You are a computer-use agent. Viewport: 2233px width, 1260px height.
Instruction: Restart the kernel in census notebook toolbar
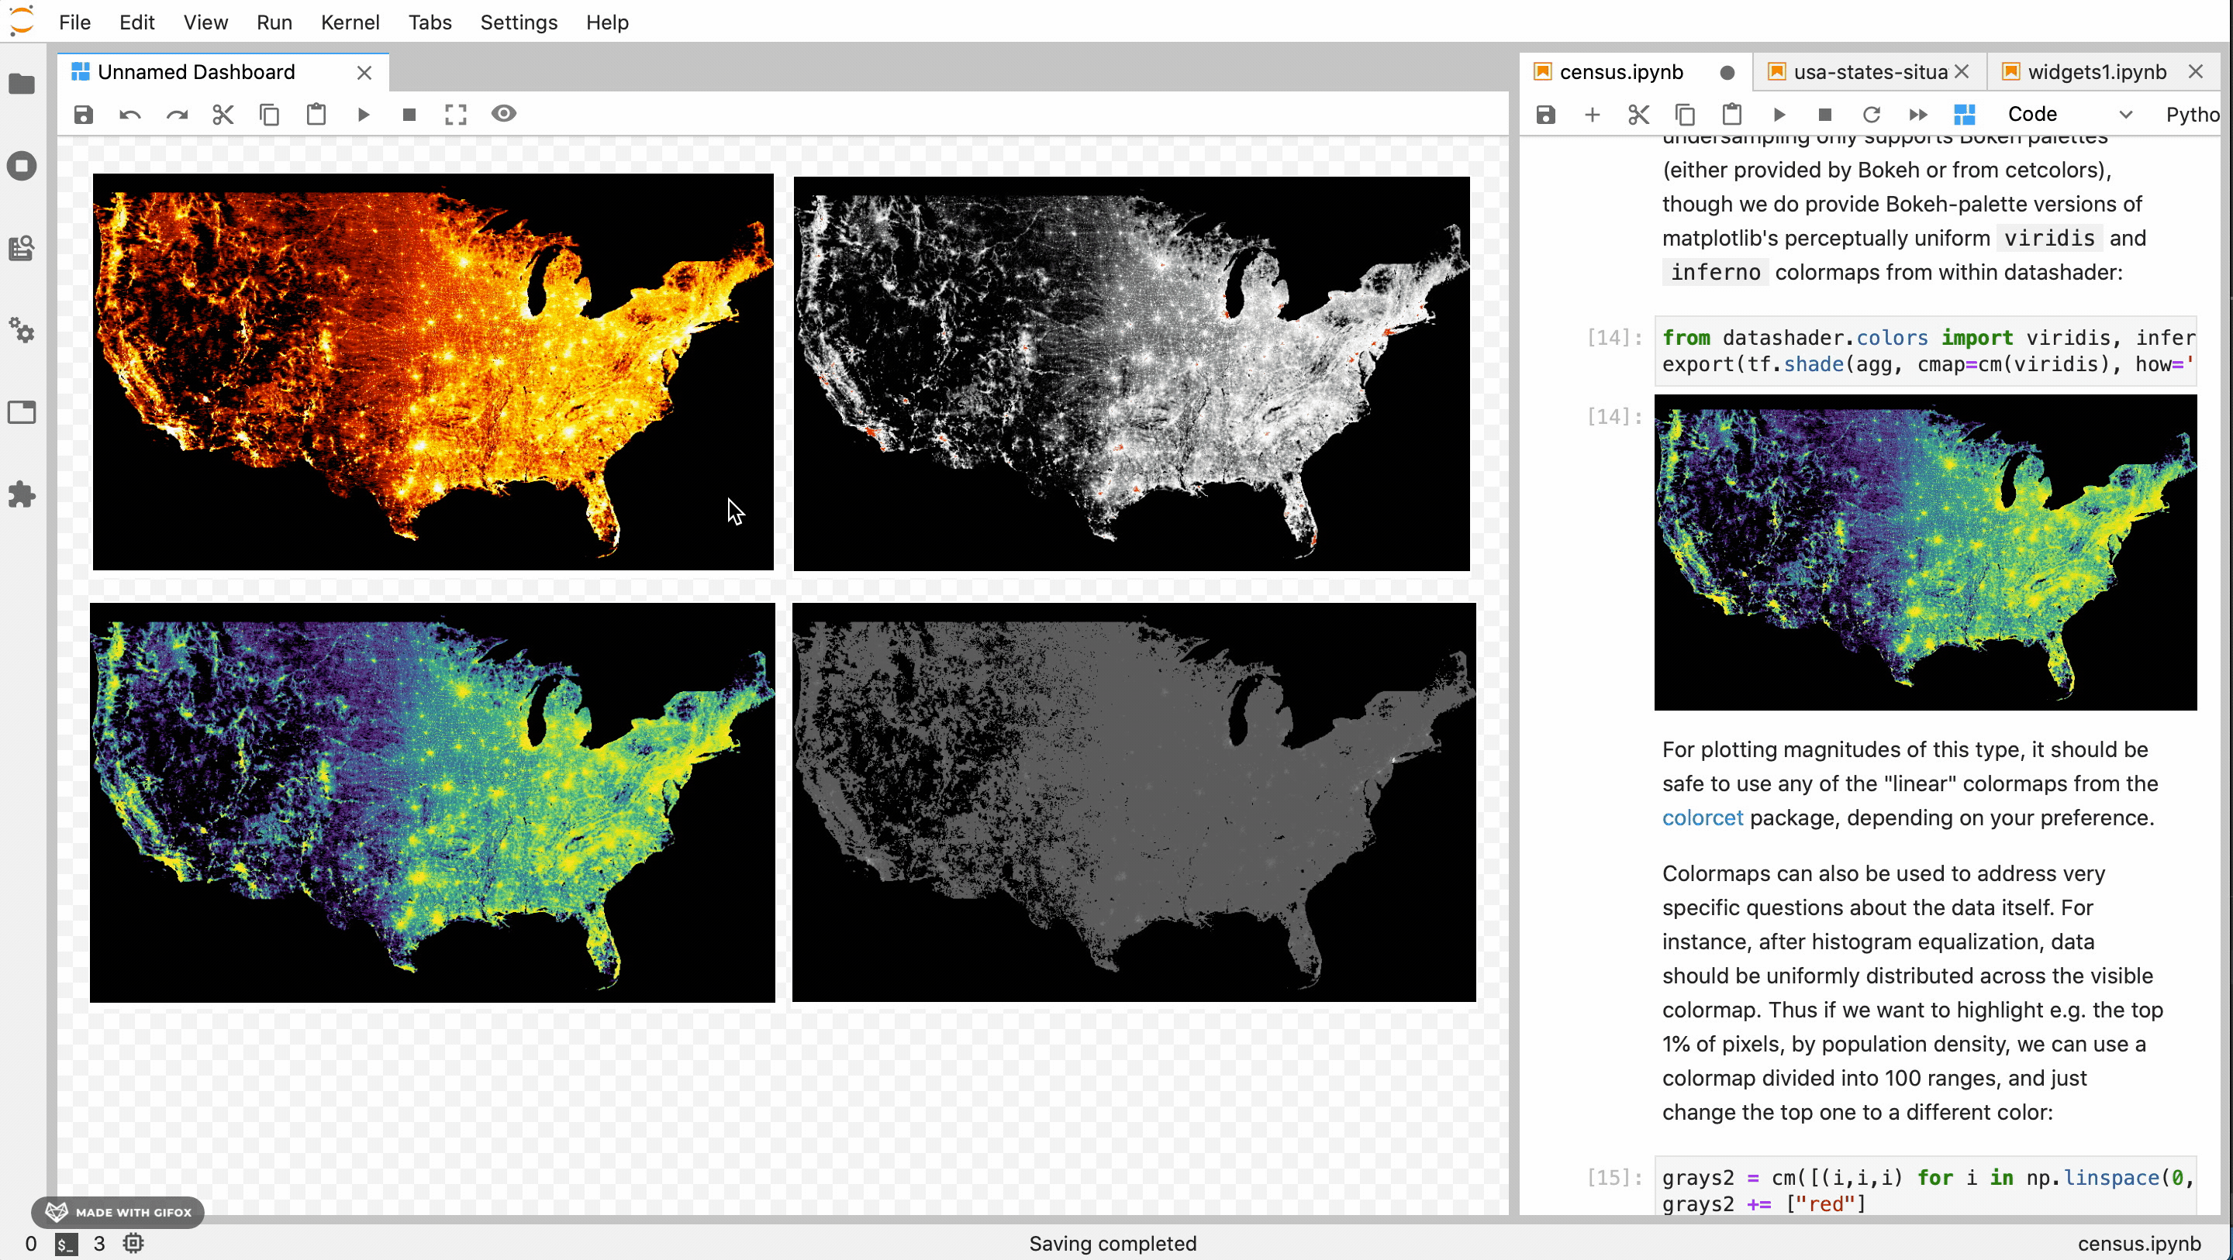click(1872, 115)
